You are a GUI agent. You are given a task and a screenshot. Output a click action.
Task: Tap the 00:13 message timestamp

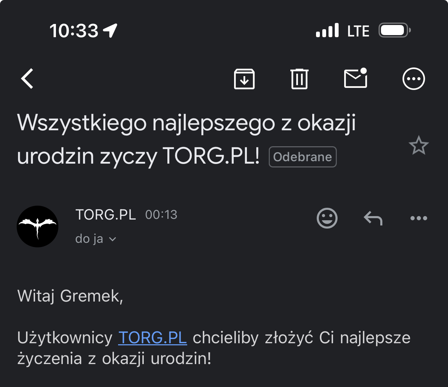coord(161,215)
